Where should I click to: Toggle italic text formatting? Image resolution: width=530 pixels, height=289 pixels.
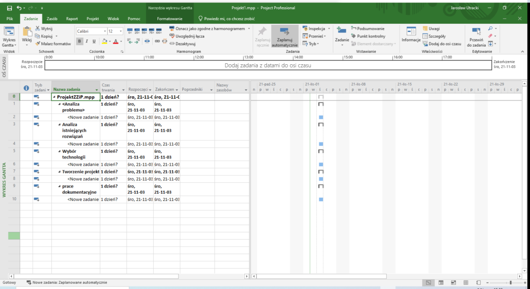pos(87,41)
